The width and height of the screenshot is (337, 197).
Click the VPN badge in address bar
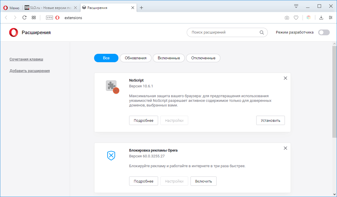click(x=50, y=18)
